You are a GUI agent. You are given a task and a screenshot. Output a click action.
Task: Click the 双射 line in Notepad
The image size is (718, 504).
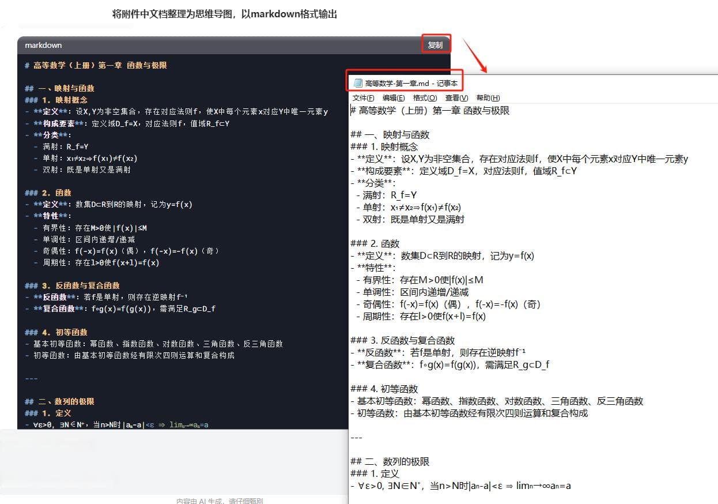tap(410, 220)
